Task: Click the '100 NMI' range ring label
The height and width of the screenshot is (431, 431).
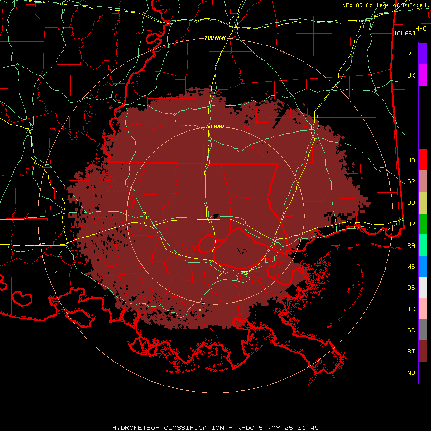Action: [215, 38]
